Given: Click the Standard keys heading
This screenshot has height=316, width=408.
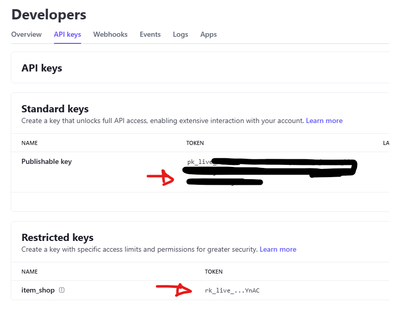Looking at the screenshot, I should tap(55, 109).
